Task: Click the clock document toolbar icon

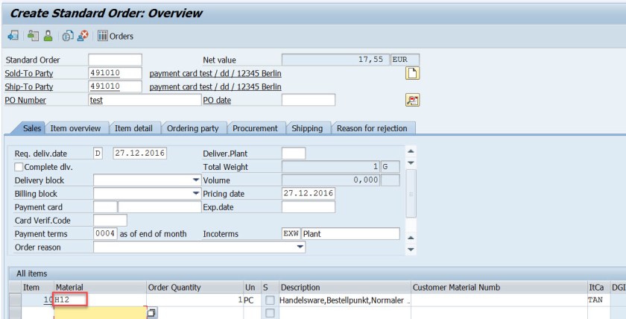Action: (x=66, y=36)
